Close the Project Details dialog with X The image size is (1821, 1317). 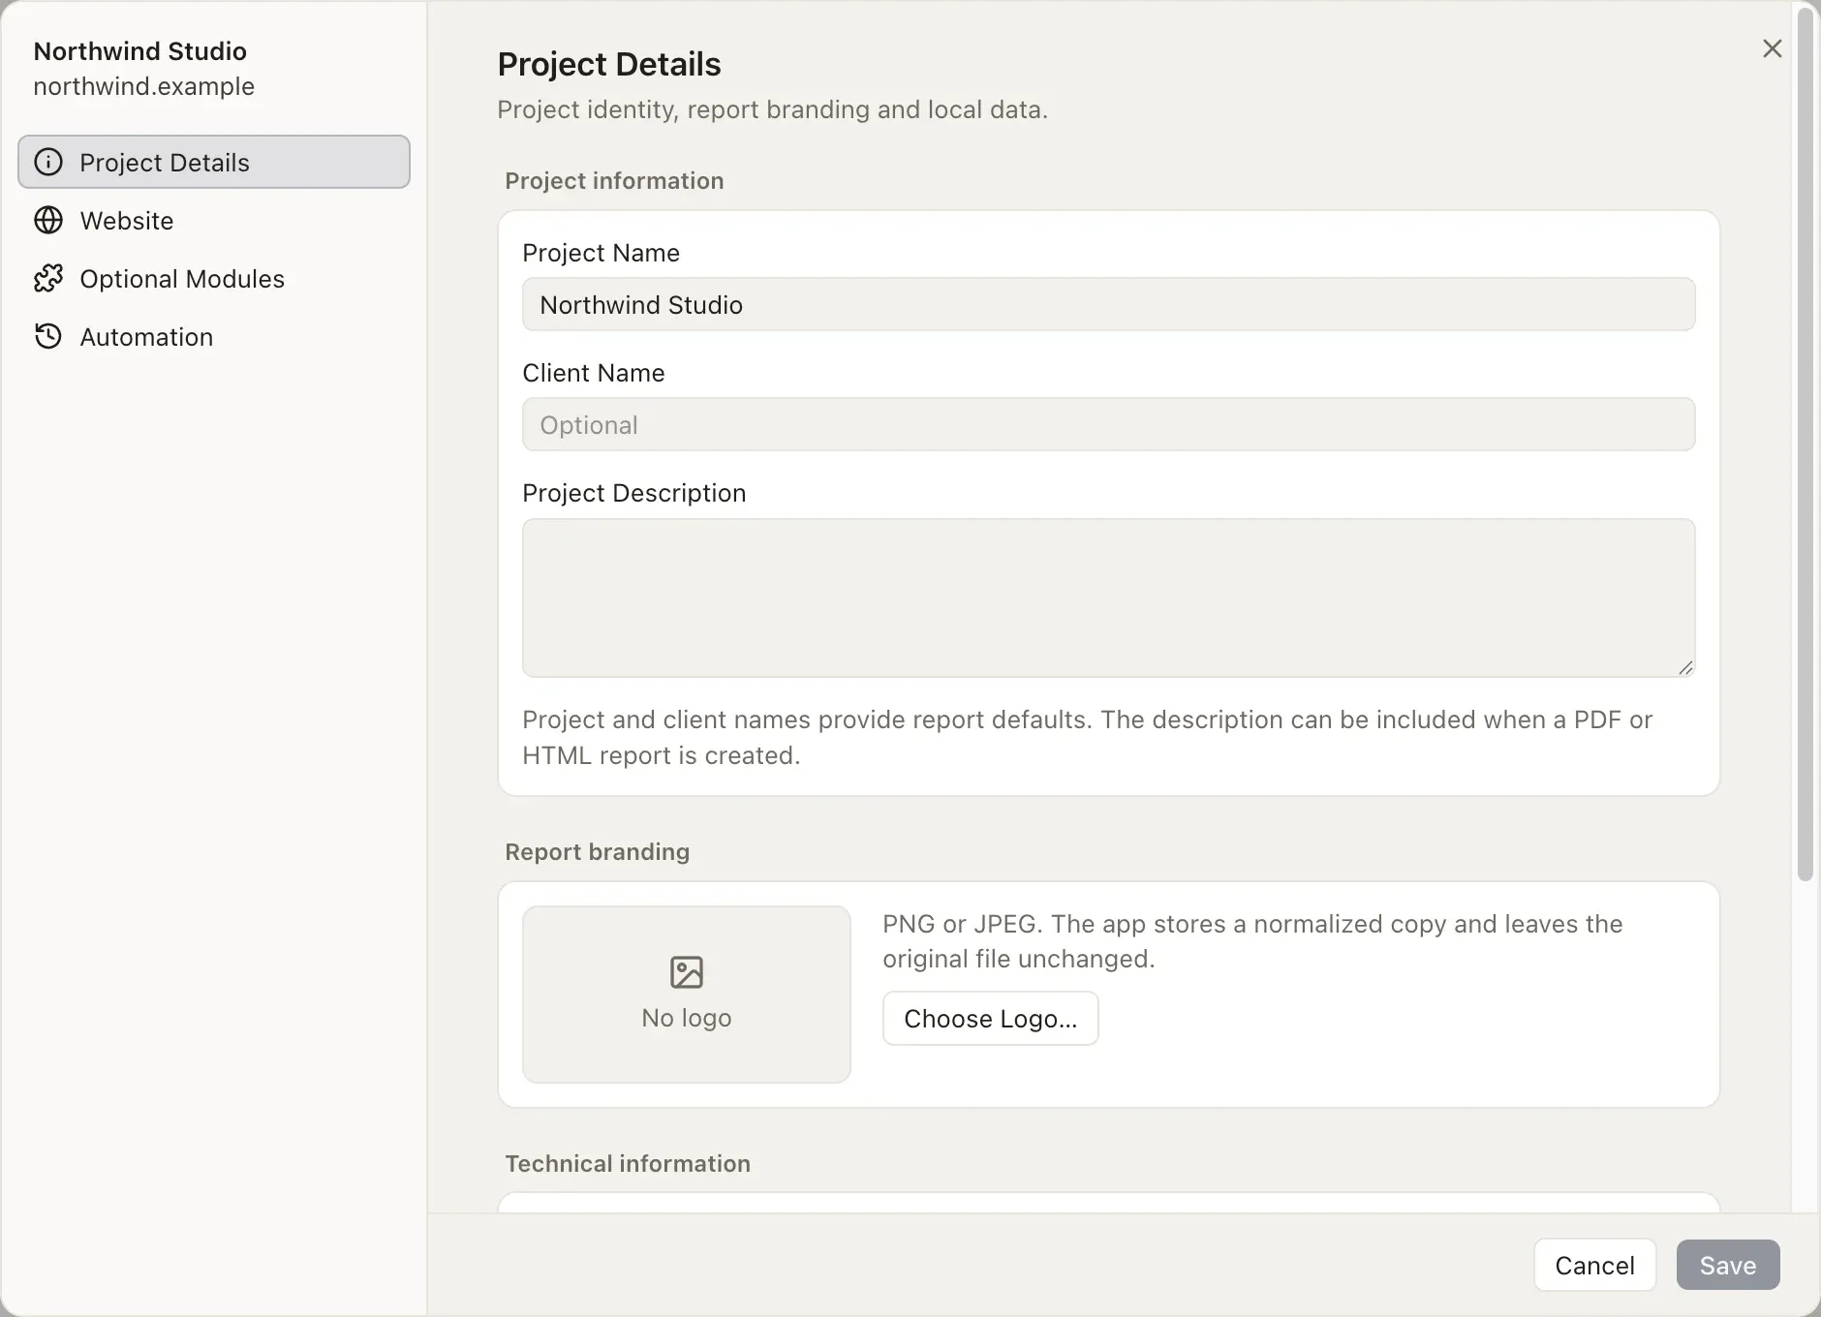tap(1772, 48)
